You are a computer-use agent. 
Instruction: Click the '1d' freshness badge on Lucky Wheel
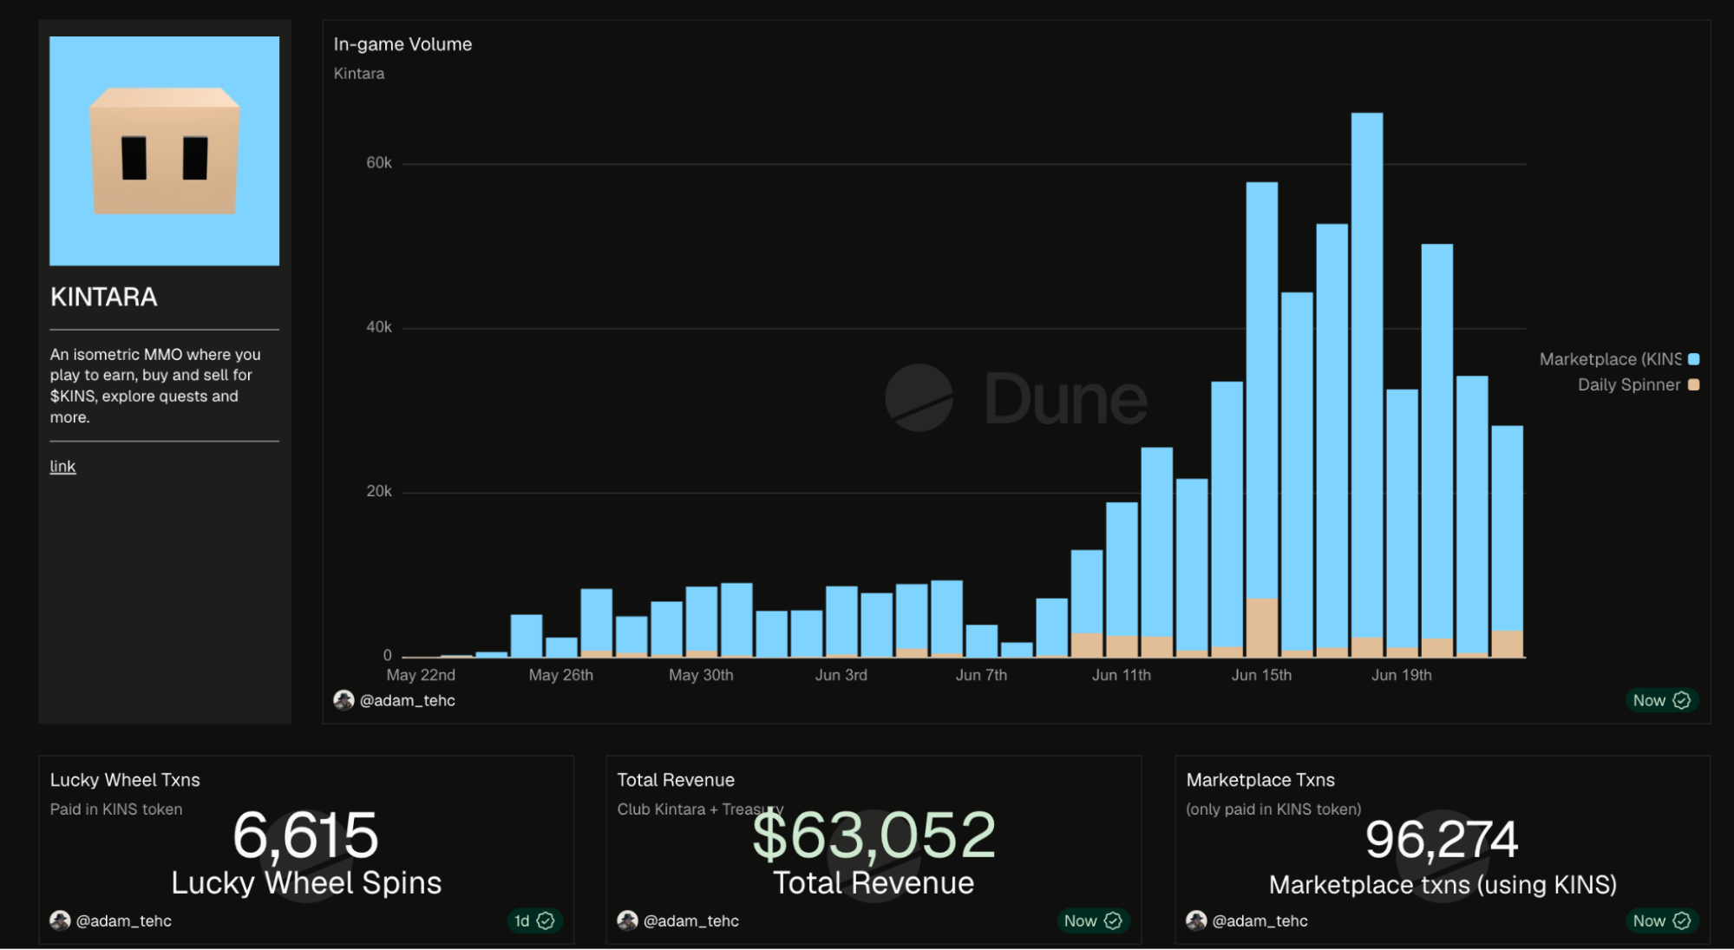point(533,921)
